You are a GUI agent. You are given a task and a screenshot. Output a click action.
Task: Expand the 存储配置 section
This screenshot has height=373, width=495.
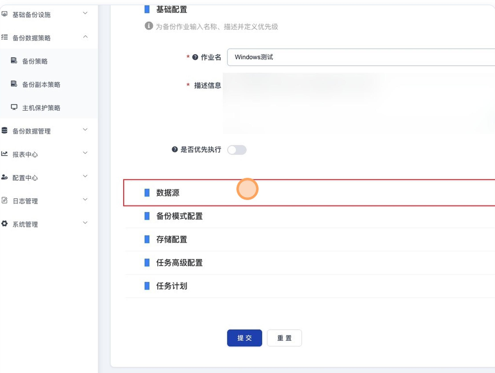click(x=310, y=239)
